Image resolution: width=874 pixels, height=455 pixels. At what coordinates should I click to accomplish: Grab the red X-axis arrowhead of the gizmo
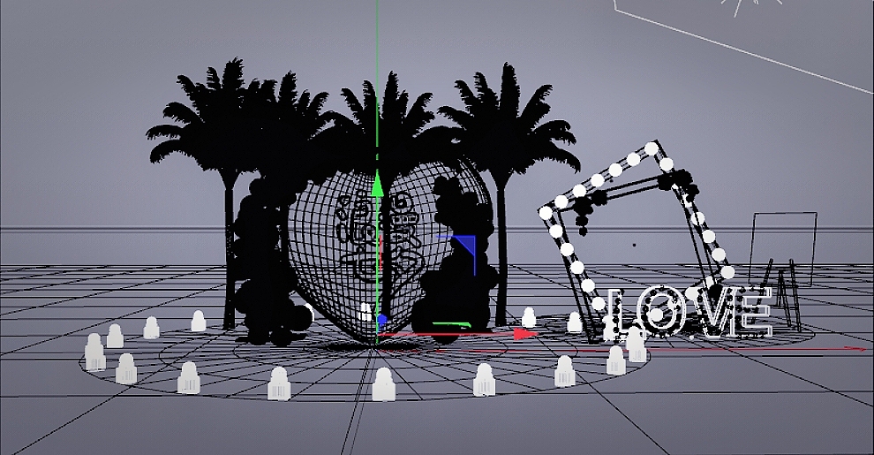525,334
